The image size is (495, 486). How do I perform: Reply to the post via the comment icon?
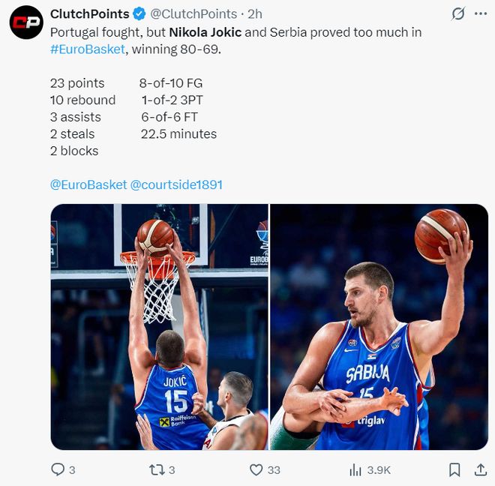click(58, 469)
